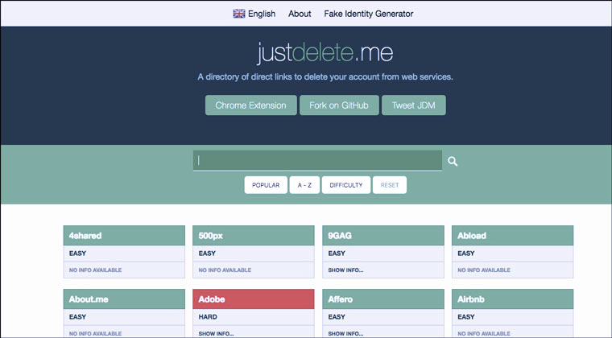612x338 pixels.
Task: Open Fake Identity Generator link
Action: coord(368,14)
